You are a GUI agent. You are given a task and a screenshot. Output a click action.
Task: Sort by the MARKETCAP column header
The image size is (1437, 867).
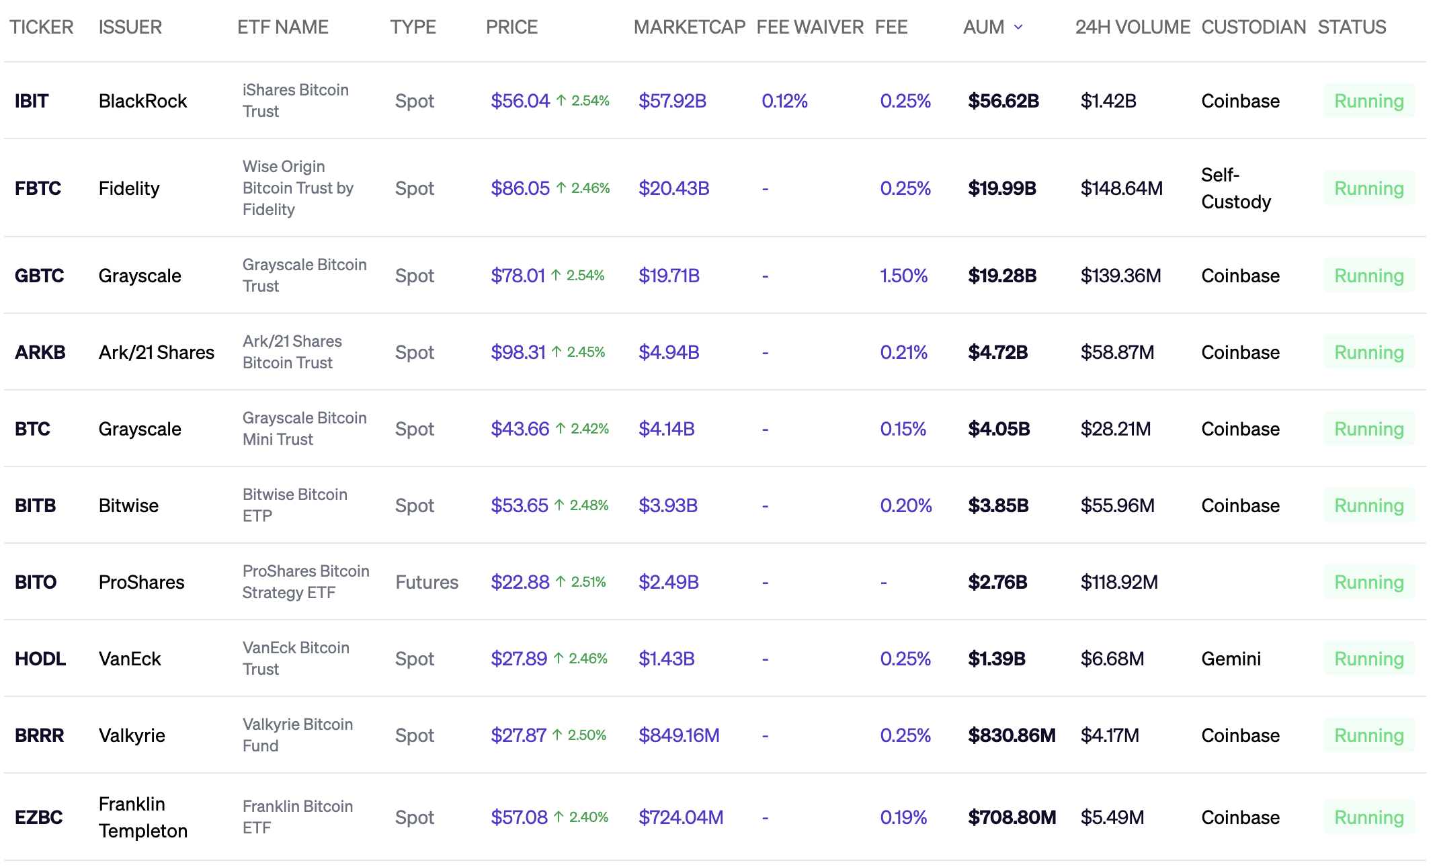[x=689, y=27]
